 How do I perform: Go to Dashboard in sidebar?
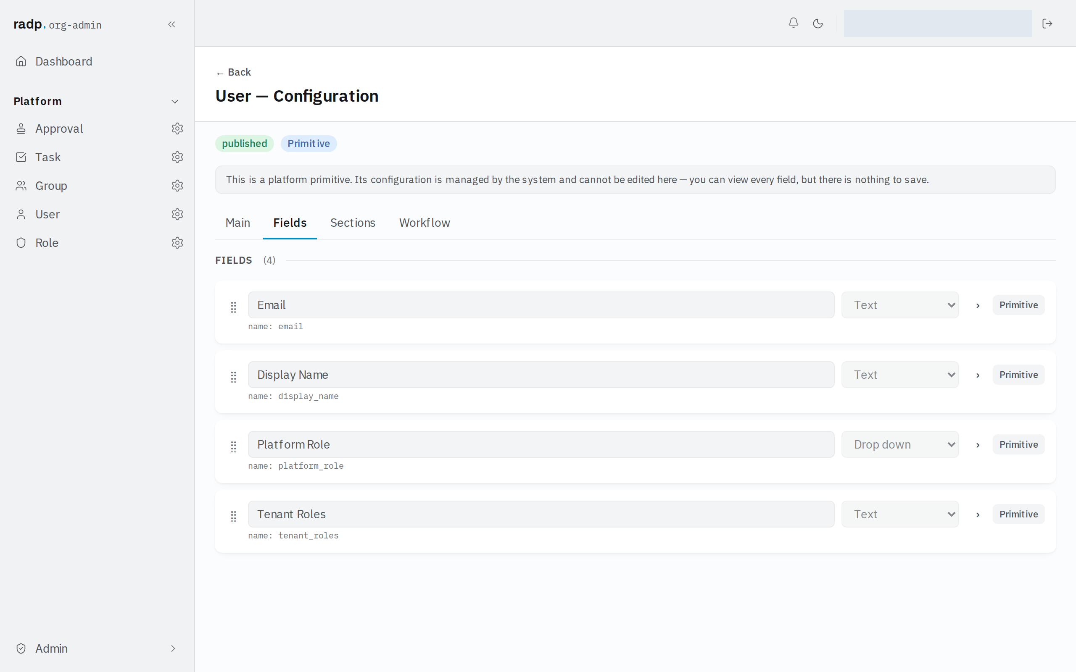point(97,61)
